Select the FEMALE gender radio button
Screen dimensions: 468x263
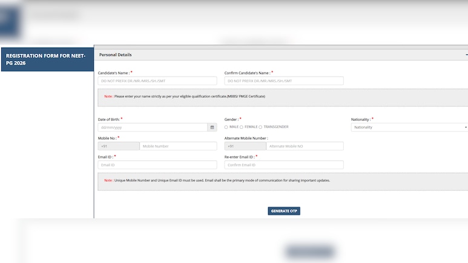[242, 127]
